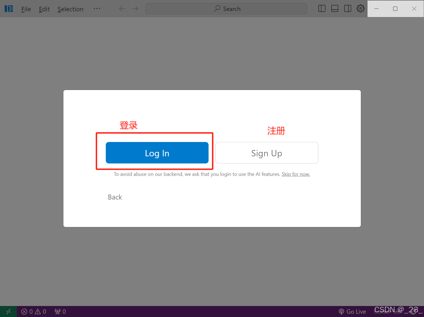
Task: Click the Search command center box
Action: [226, 9]
